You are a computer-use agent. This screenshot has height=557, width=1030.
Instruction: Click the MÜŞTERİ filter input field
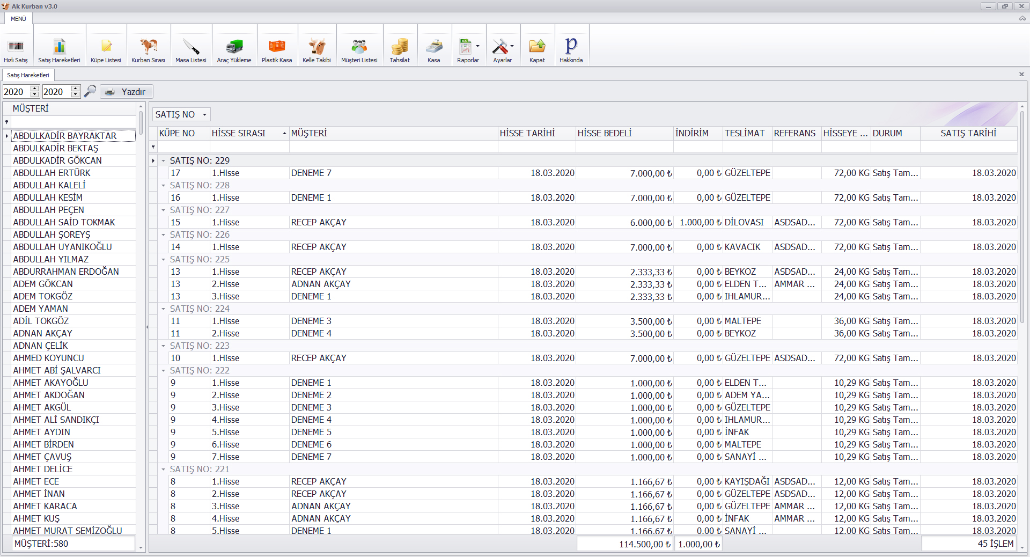(x=73, y=122)
